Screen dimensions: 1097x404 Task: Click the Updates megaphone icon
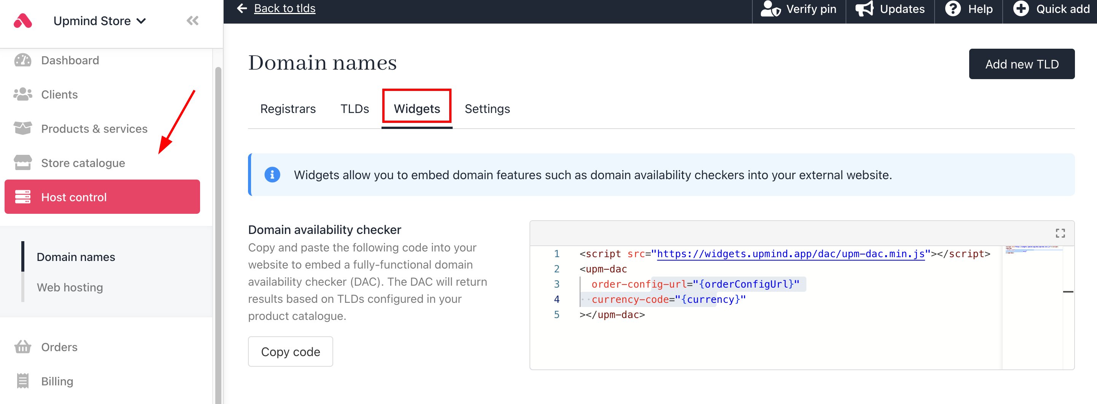coord(865,8)
